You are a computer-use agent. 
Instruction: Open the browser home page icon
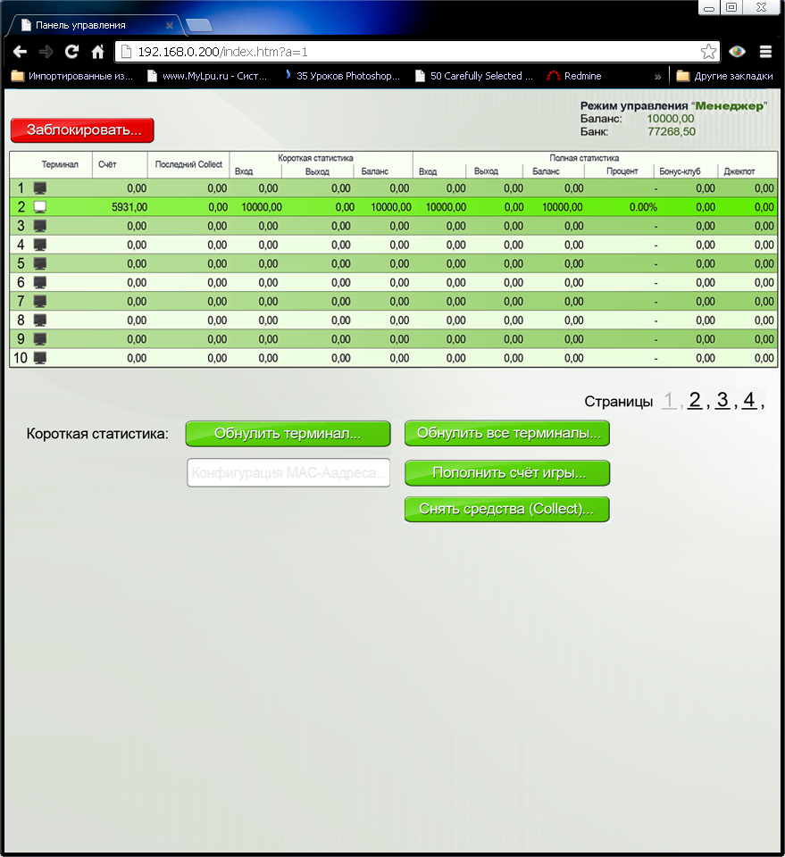coord(98,52)
